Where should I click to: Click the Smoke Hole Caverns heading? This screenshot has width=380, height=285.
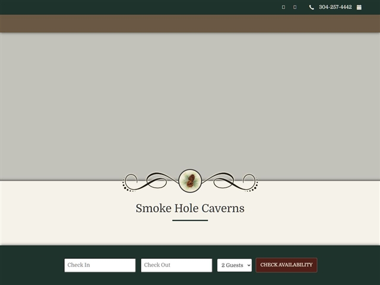(x=190, y=208)
